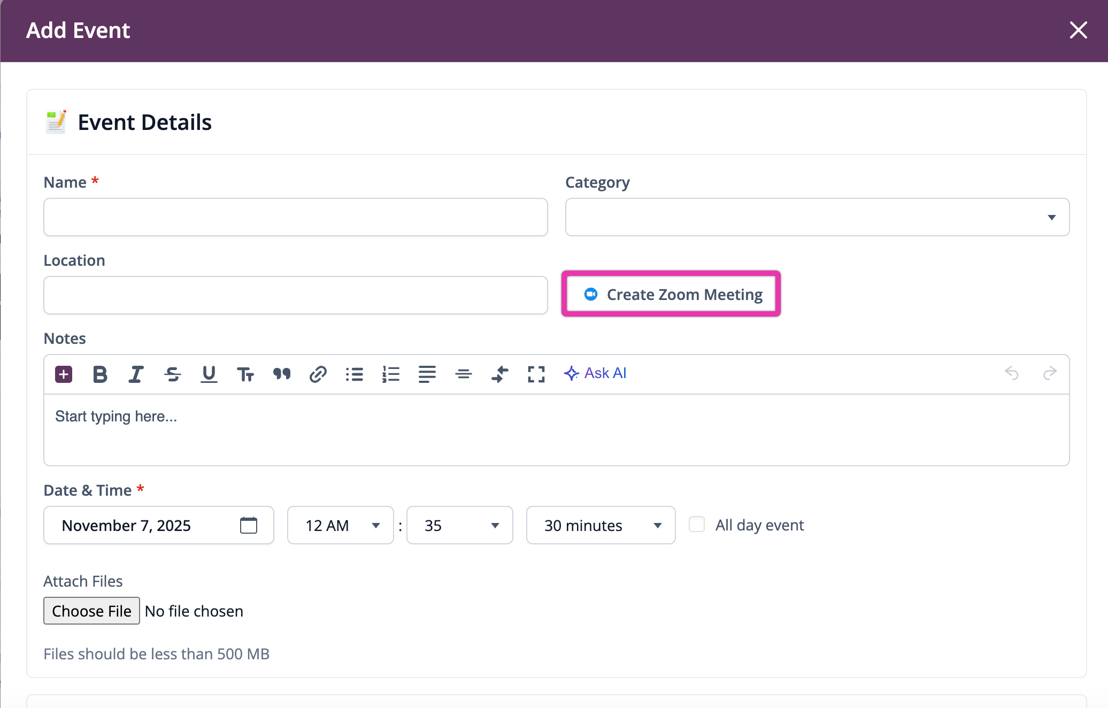The width and height of the screenshot is (1108, 708).
Task: Start a bulleted list in Notes
Action: pyautogui.click(x=354, y=374)
